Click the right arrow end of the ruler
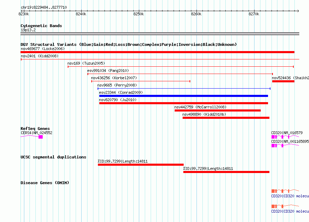Screen dimensions: 309x222 point(298,11)
